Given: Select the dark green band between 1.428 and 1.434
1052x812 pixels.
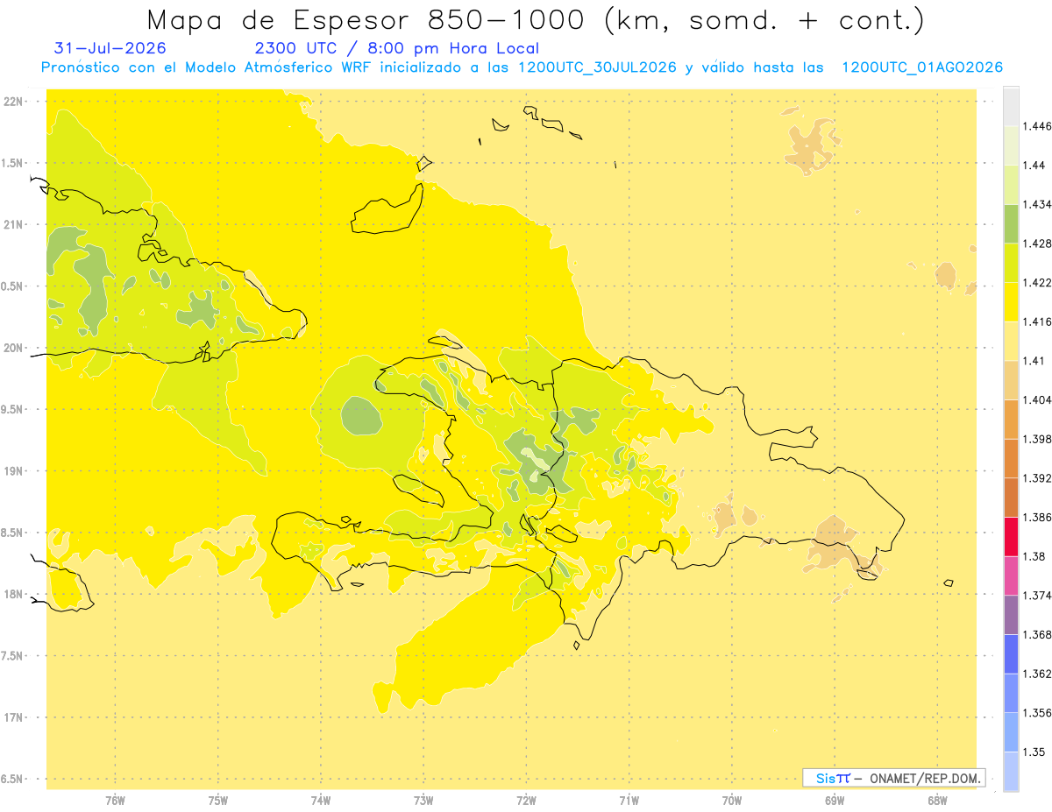Looking at the screenshot, I should point(1011,223).
